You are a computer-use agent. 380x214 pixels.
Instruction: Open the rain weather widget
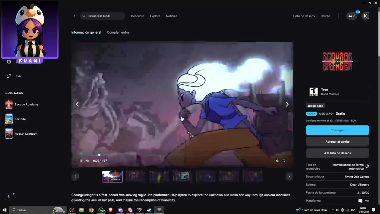(311, 210)
